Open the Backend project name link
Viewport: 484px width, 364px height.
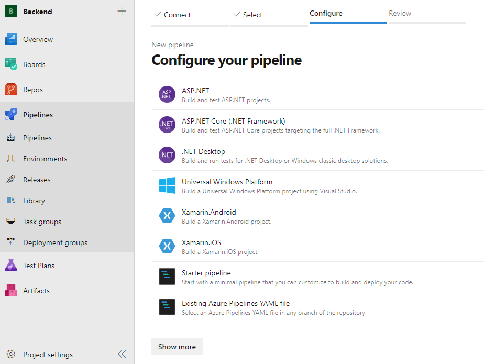point(38,12)
